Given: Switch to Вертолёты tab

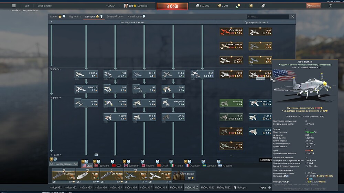Looking at the screenshot, I should coord(75,16).
